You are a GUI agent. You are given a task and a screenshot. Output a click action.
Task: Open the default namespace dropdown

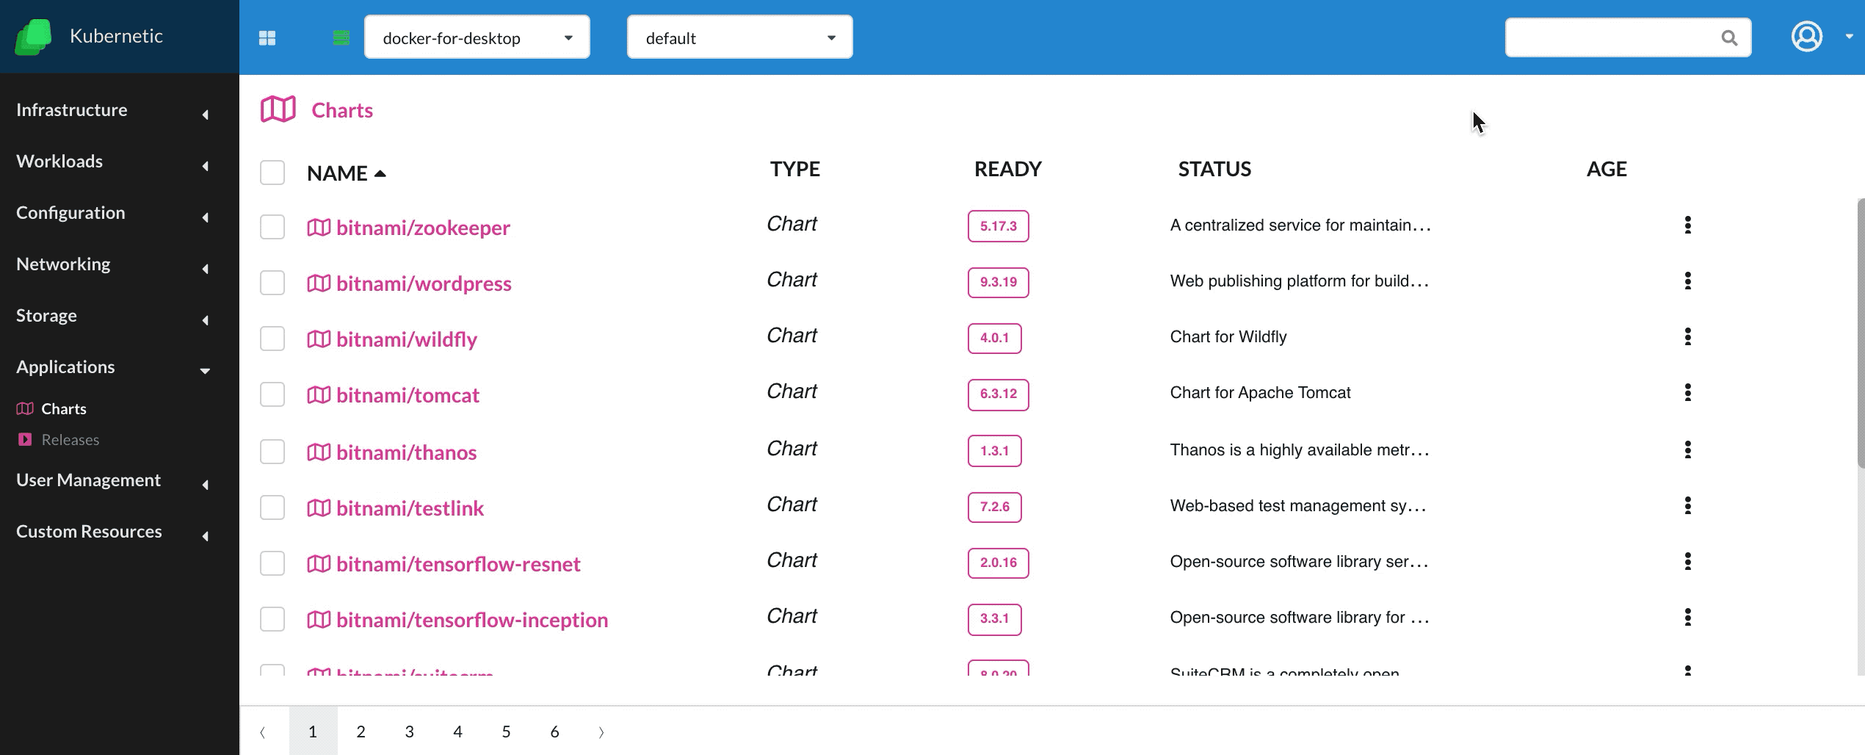pos(739,37)
